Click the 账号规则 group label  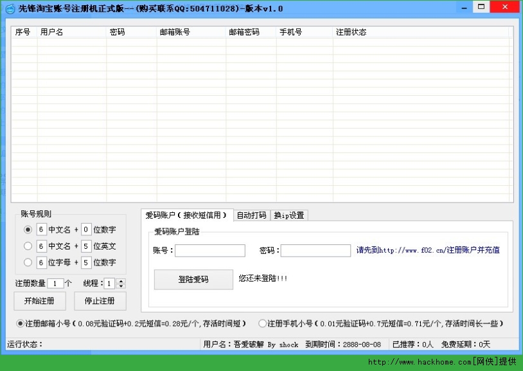(x=36, y=213)
